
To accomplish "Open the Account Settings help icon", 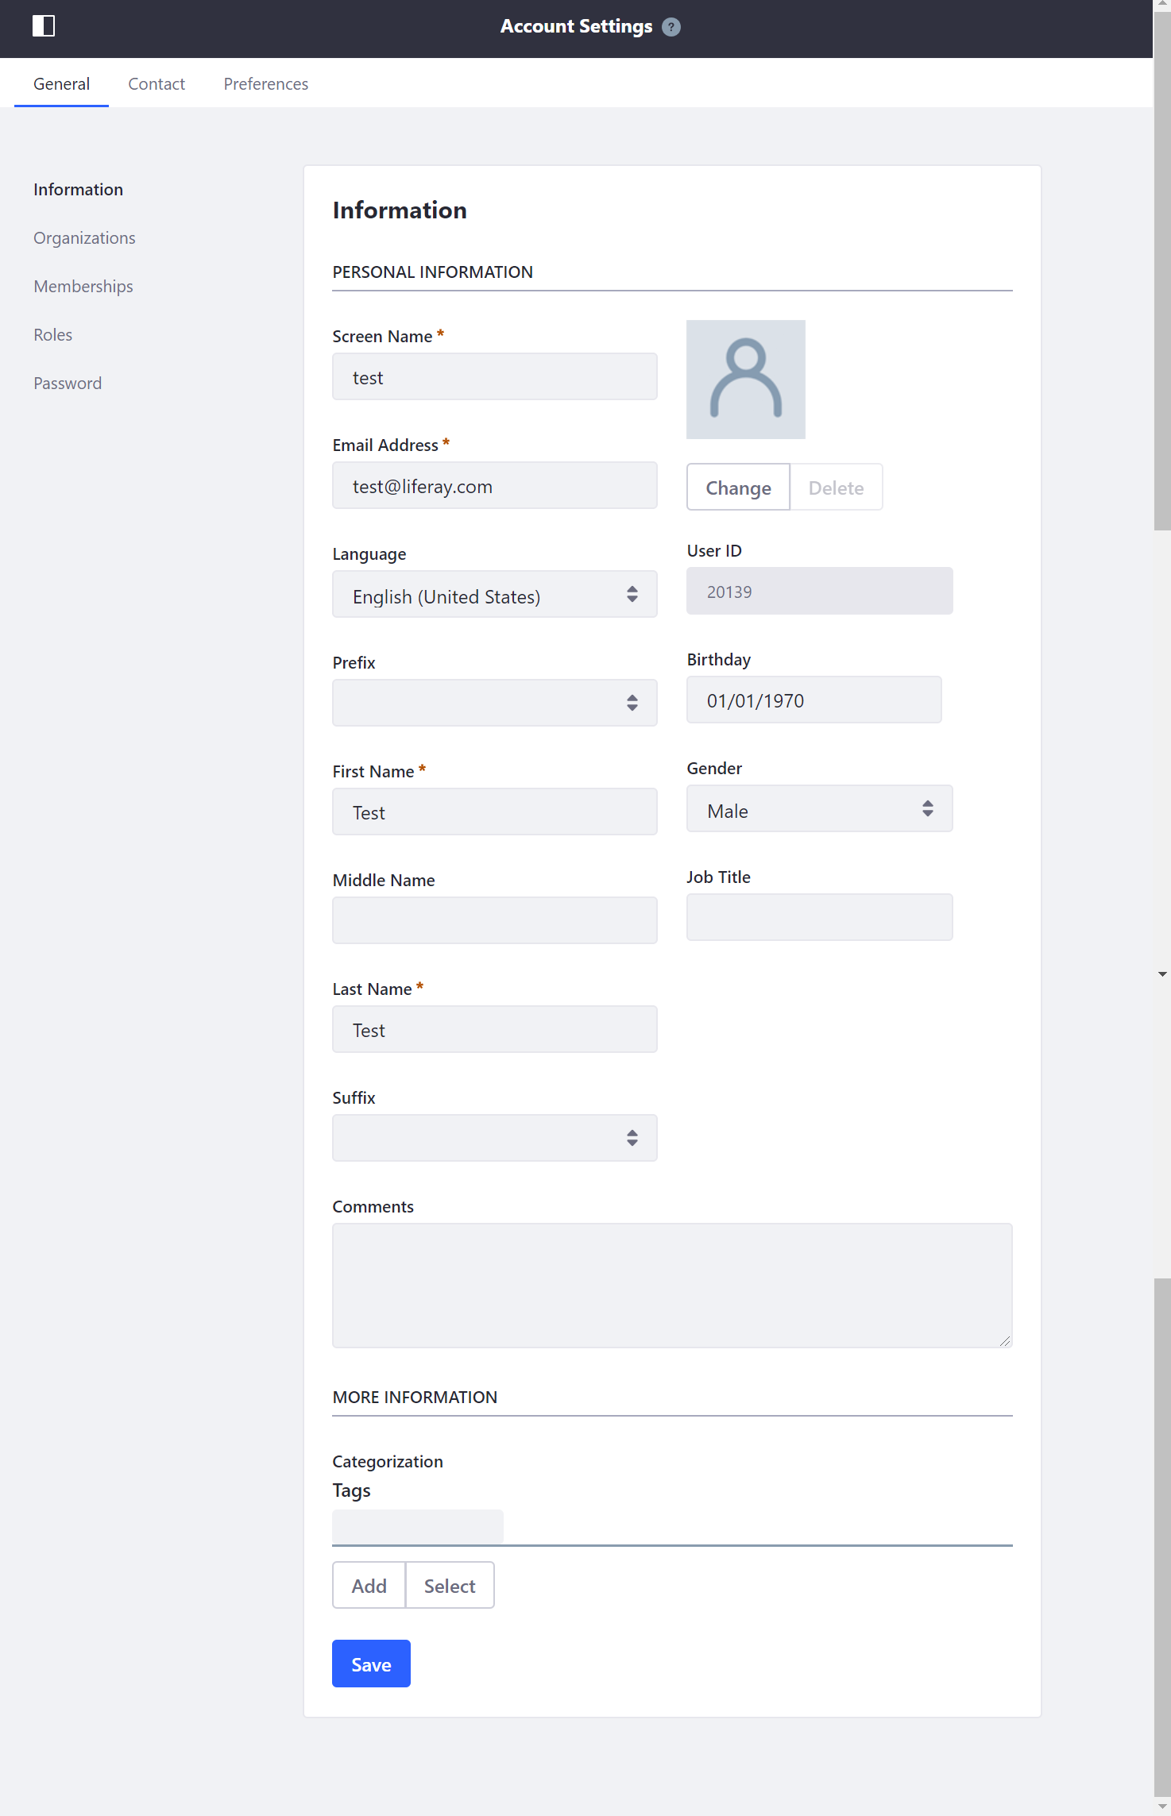I will click(671, 27).
